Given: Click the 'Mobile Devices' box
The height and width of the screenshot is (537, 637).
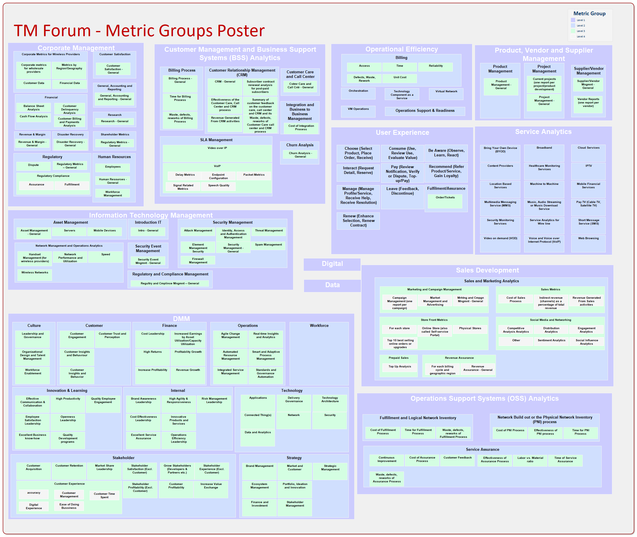Looking at the screenshot, I should click(x=105, y=232).
